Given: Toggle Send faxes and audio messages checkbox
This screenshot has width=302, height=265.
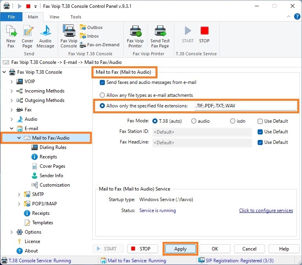Looking at the screenshot, I should tap(102, 82).
